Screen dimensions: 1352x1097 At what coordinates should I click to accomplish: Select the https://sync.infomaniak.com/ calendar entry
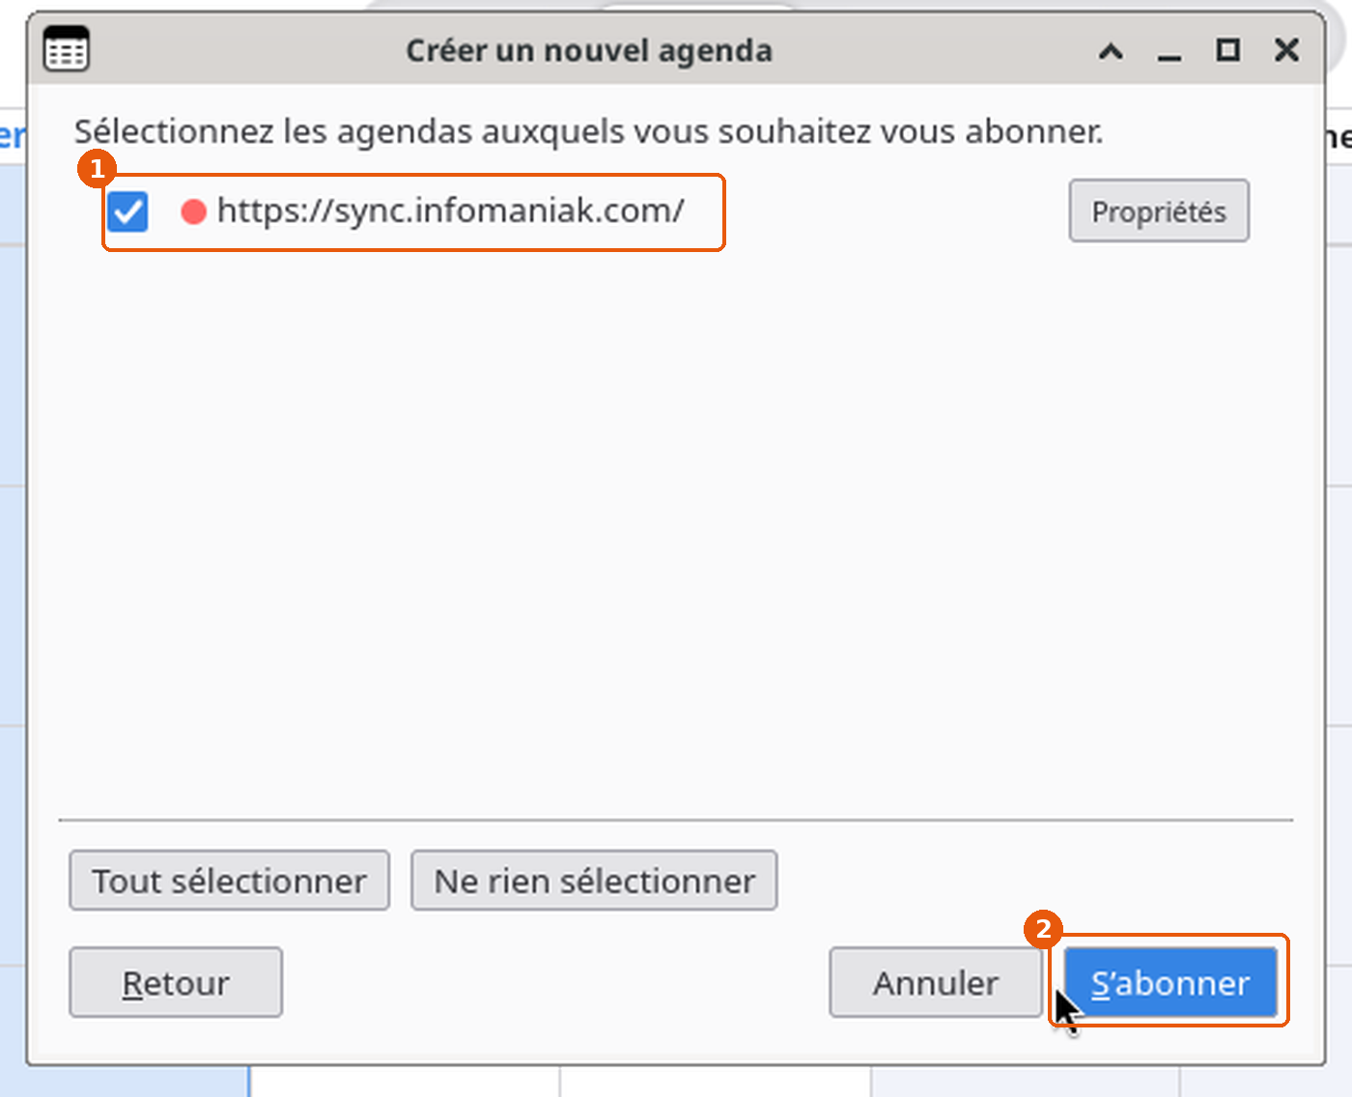(451, 211)
